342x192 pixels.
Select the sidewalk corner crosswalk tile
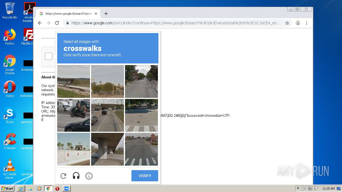tap(141, 115)
